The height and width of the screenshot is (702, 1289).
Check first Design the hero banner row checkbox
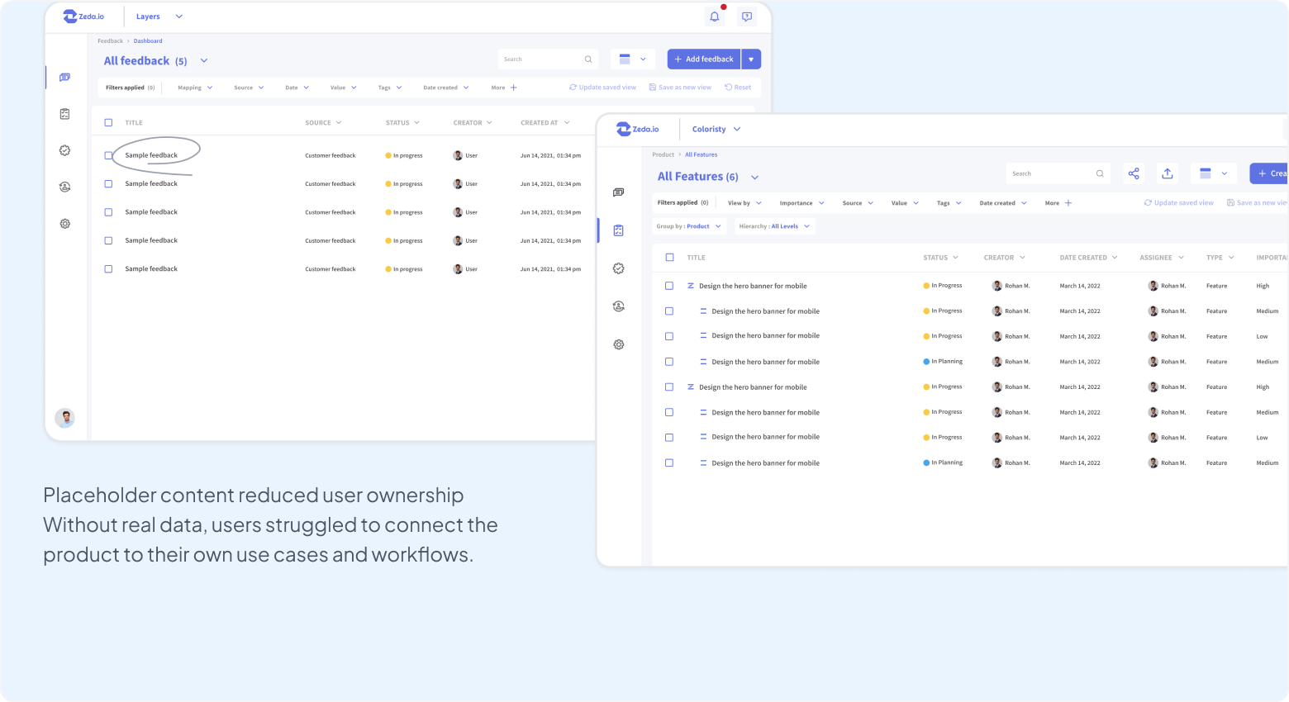coord(669,286)
